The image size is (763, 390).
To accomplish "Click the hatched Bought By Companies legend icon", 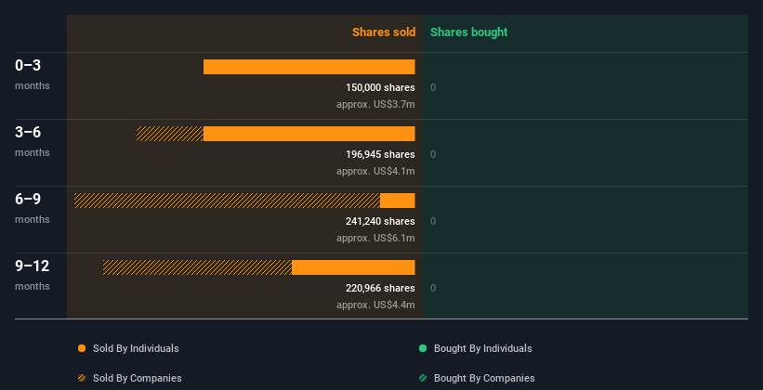I will (x=423, y=378).
